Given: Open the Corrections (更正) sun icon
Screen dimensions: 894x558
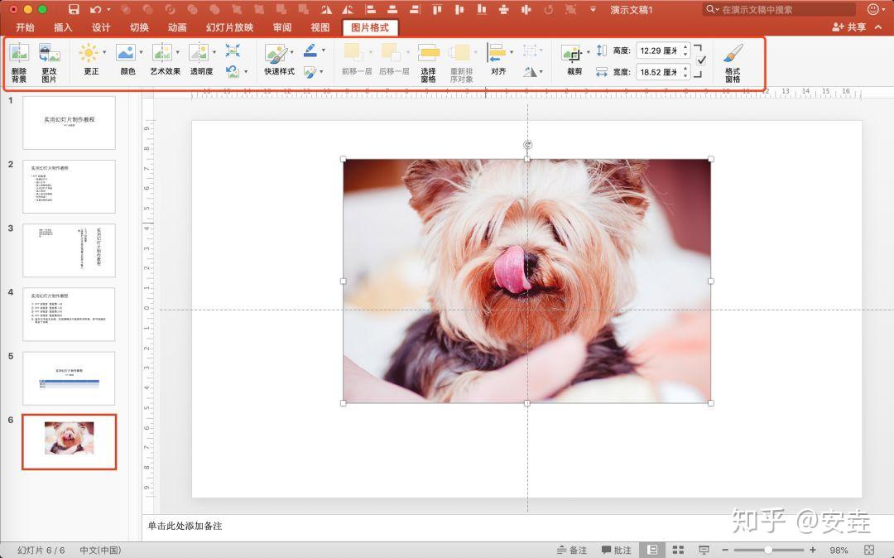Looking at the screenshot, I should pos(89,53).
